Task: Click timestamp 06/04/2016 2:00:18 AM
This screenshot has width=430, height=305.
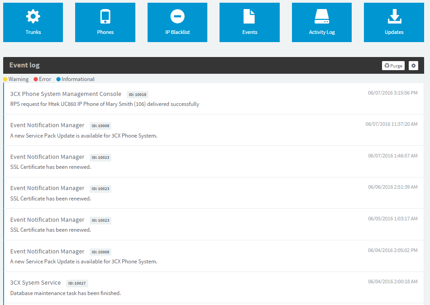Action: 393,281
